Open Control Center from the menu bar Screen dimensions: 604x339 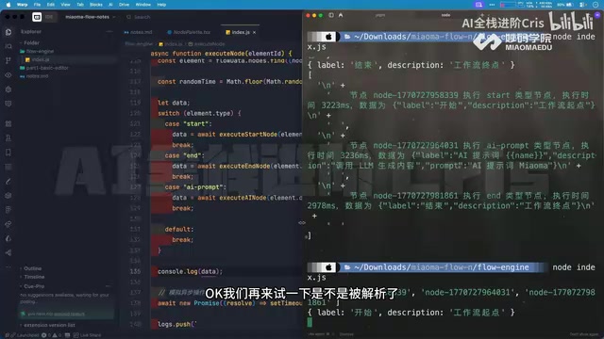[x=583, y=5]
